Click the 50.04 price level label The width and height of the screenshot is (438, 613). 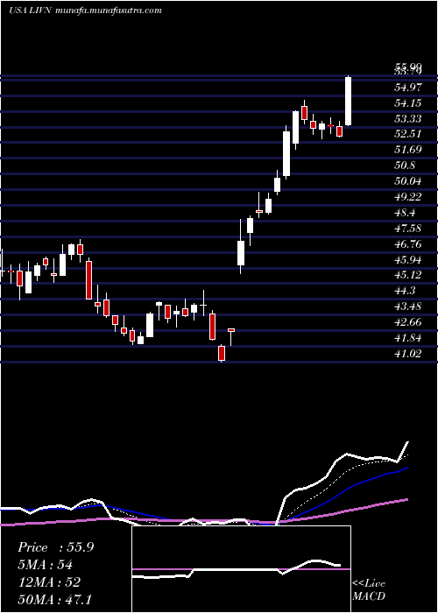pos(408,181)
